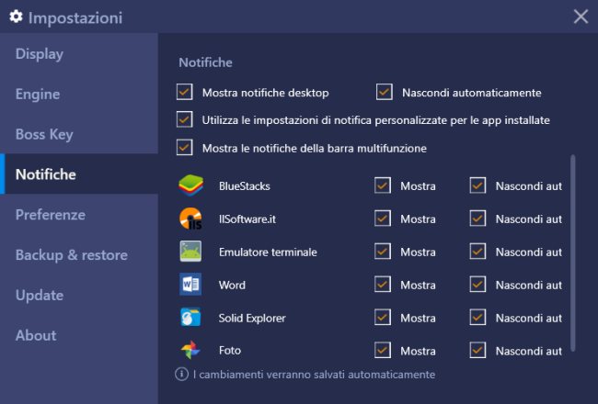Toggle Mostra checkbox for Foto
Viewport: 598px width, 404px height.
pyautogui.click(x=383, y=351)
